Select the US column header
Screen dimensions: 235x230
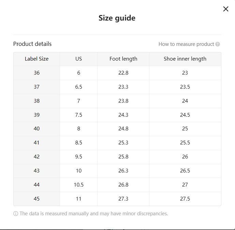click(78, 59)
